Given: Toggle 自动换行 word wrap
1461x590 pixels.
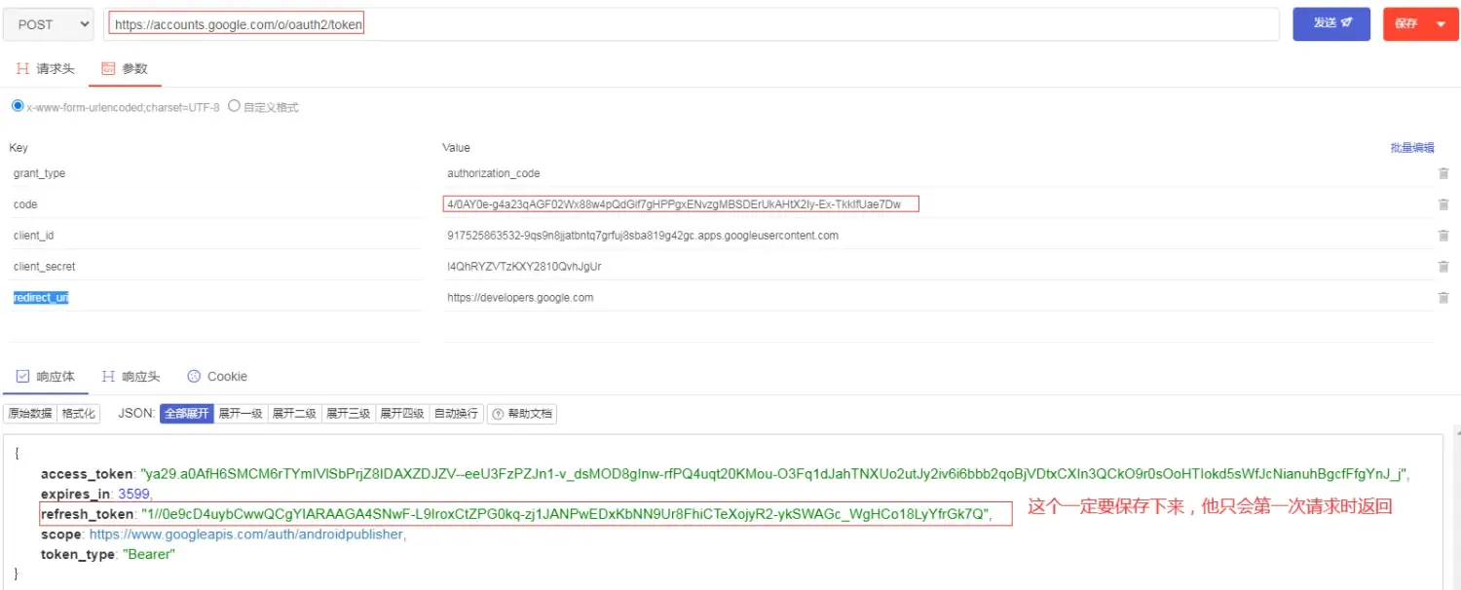Looking at the screenshot, I should pos(456,414).
